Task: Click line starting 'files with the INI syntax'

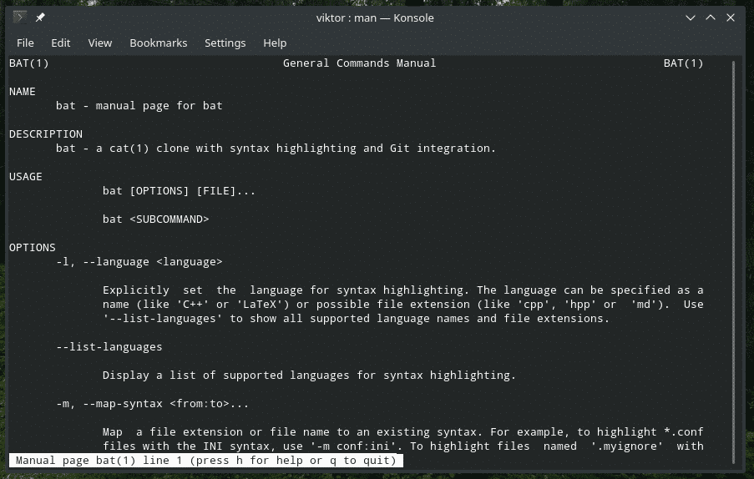Action: (403, 446)
